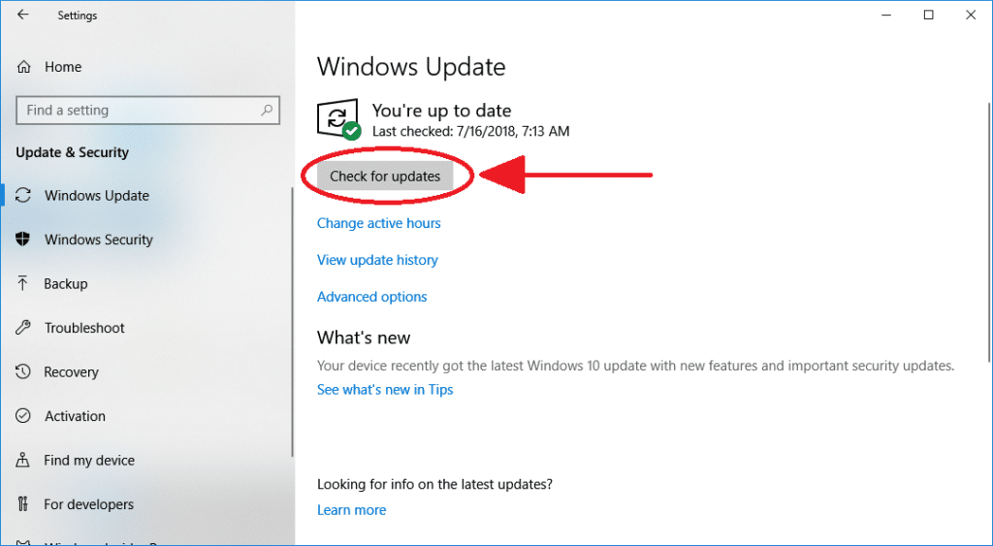Click the Check for updates button

[x=385, y=177]
